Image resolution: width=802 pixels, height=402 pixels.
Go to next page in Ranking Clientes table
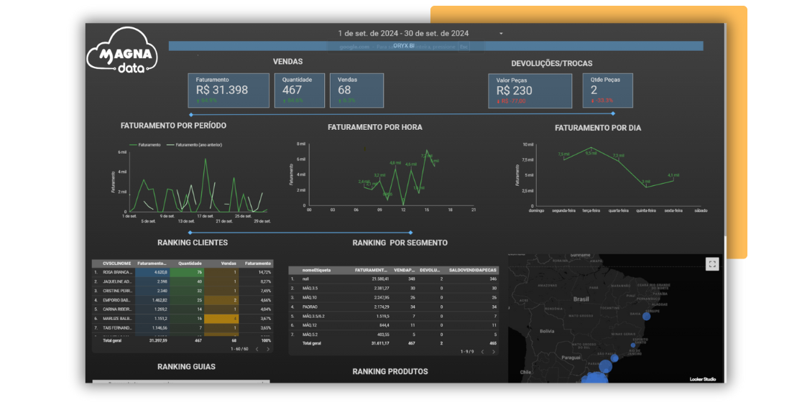(268, 349)
